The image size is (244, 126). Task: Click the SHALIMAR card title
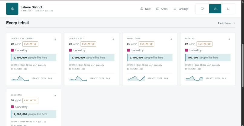click(x=16, y=95)
